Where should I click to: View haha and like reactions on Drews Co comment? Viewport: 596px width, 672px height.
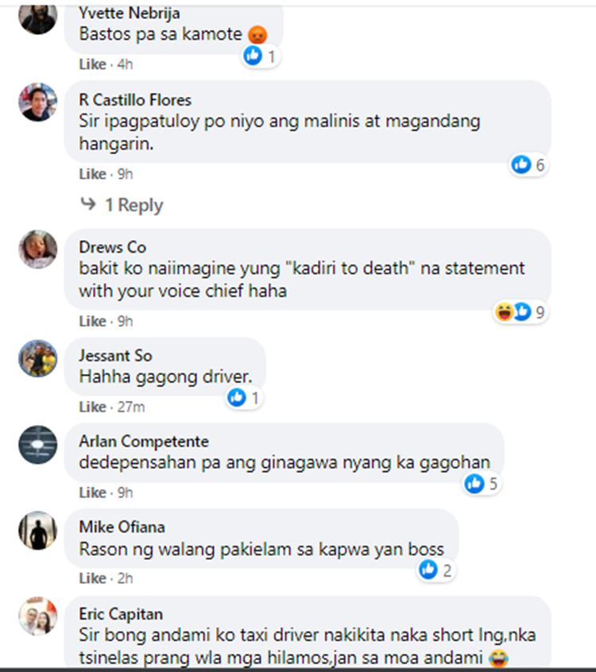[x=520, y=312]
